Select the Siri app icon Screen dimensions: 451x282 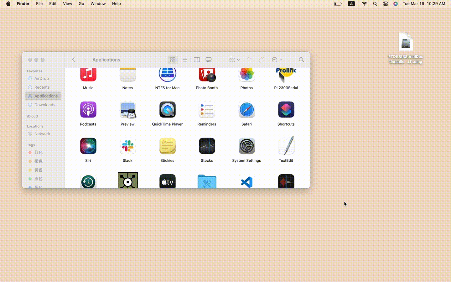point(88,146)
